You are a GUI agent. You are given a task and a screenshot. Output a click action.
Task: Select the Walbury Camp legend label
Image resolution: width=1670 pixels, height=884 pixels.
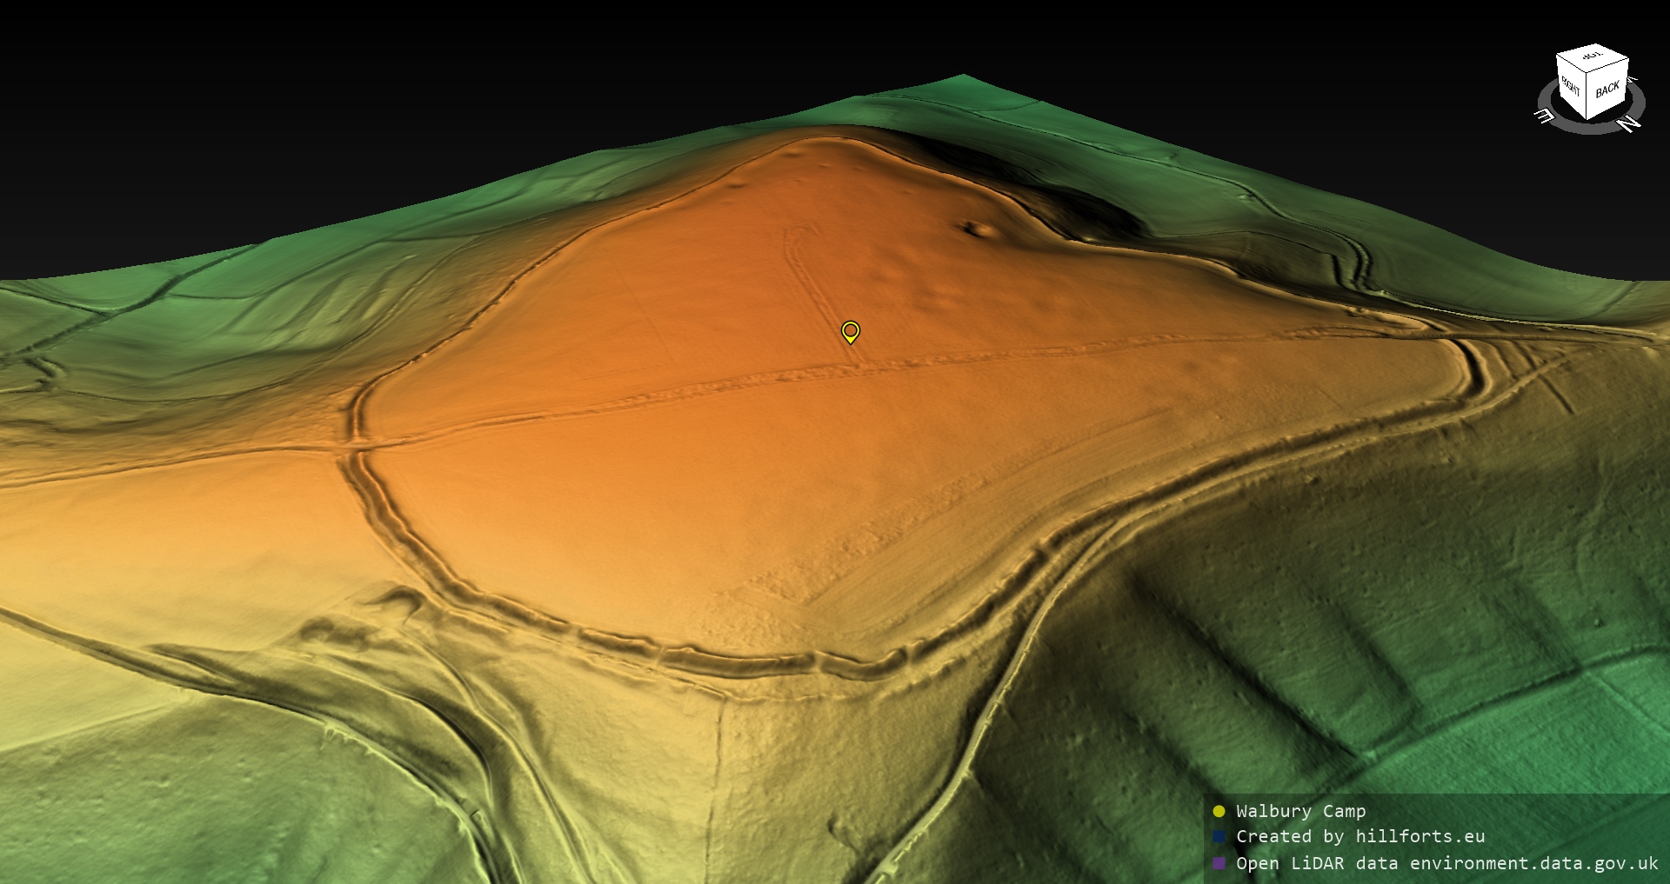1300,811
